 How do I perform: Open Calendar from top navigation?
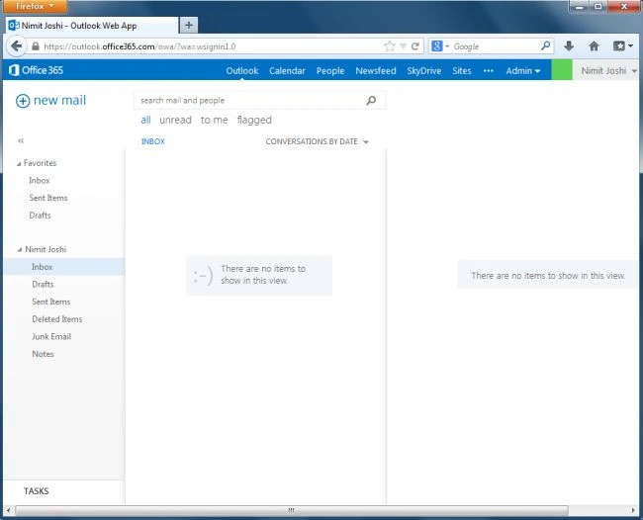click(287, 71)
